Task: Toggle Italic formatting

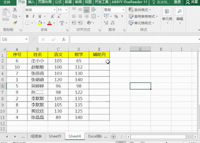Action: (x=33, y=16)
